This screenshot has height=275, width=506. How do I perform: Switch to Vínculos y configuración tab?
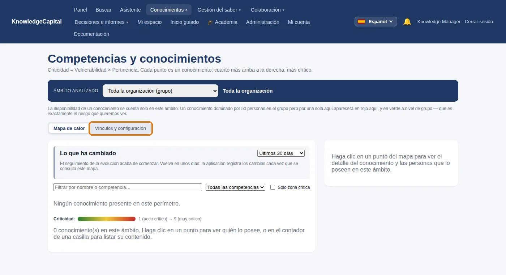click(x=120, y=128)
